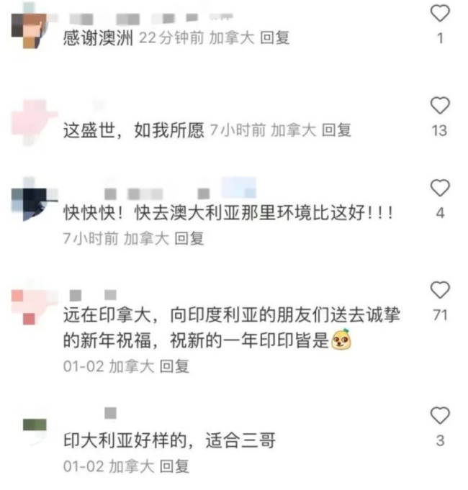Open the green avatar of the last commenter
Viewport: 468px width, 490px height.
tap(35, 425)
